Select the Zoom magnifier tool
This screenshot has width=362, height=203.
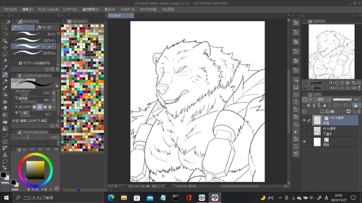pos(5,28)
